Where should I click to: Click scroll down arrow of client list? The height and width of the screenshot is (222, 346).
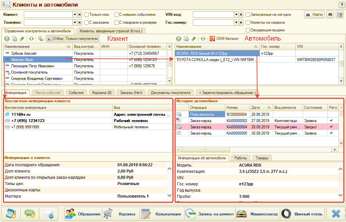tap(169, 81)
